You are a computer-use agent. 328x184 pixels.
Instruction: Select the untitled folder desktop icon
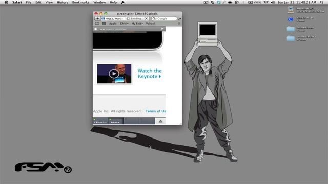291,29
